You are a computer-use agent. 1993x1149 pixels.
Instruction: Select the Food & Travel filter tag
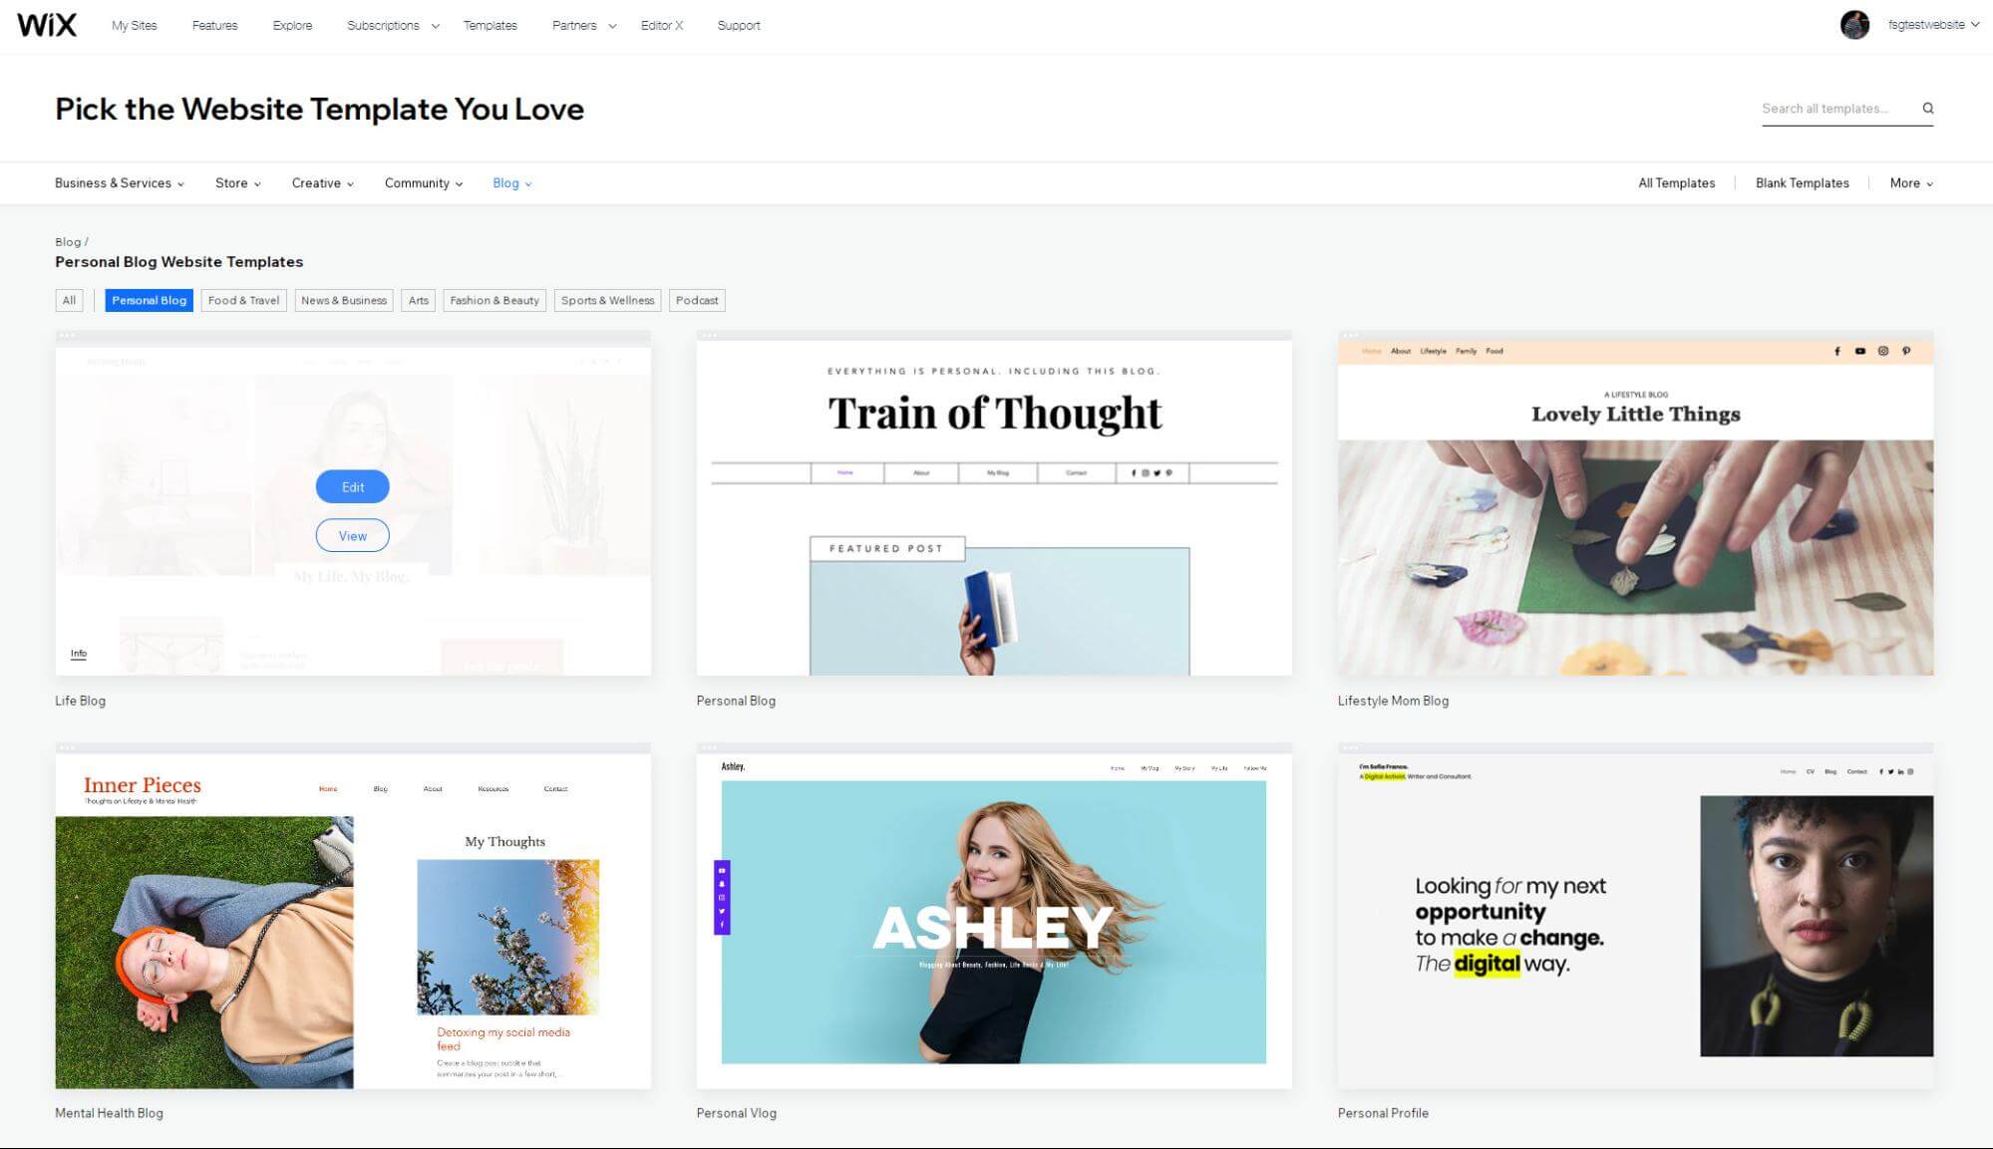(243, 300)
